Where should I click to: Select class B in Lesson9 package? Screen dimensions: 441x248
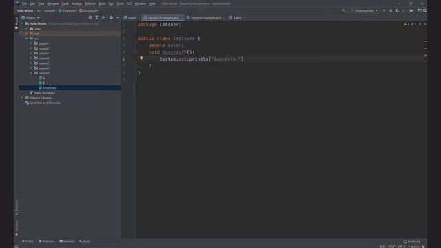(42, 83)
